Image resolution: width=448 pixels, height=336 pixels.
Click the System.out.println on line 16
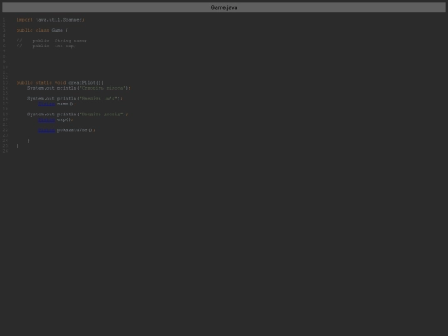click(x=75, y=99)
